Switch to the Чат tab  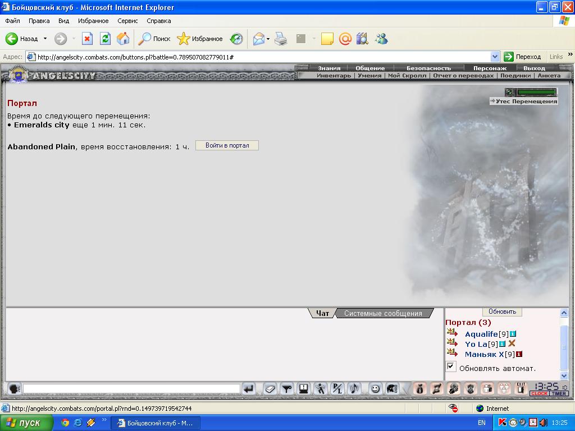pos(322,313)
